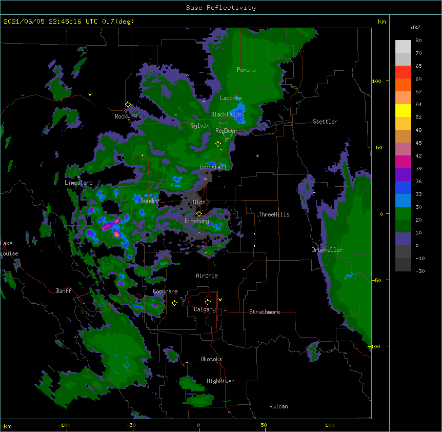The height and width of the screenshot is (432, 442).
Task: Click the Strathmore label
Action: click(265, 312)
